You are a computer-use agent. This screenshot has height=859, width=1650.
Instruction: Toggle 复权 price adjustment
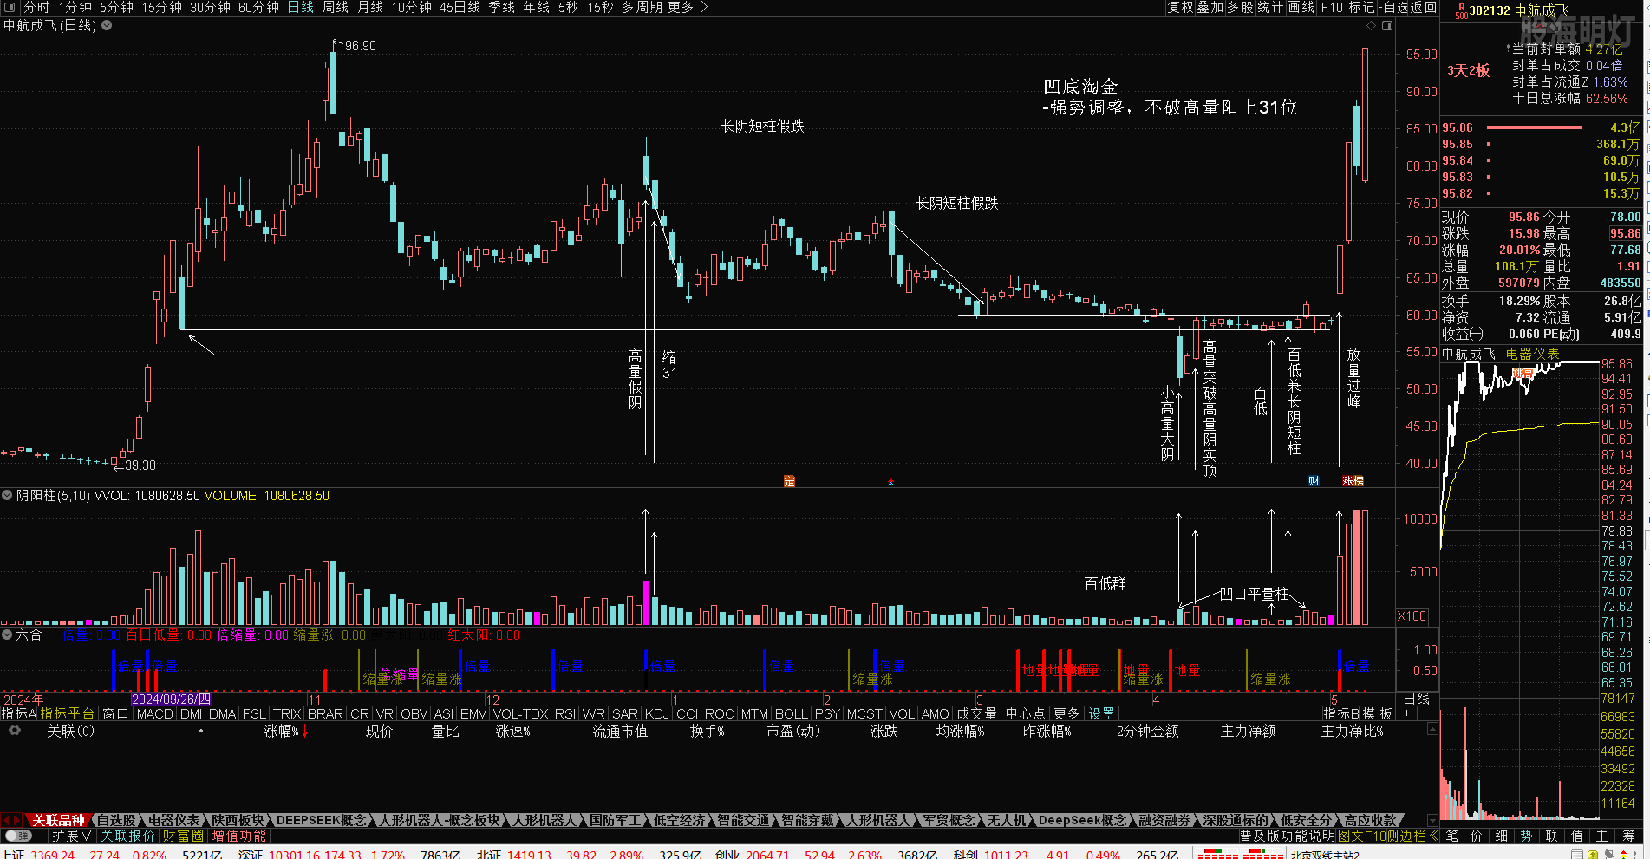pyautogui.click(x=1180, y=7)
